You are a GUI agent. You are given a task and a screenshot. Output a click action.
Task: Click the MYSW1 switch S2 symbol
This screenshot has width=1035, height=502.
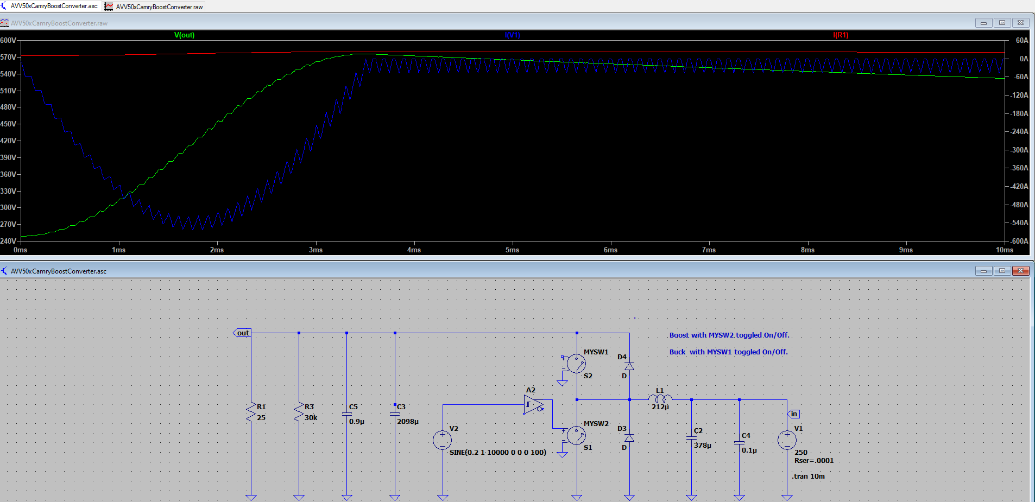coord(576,364)
